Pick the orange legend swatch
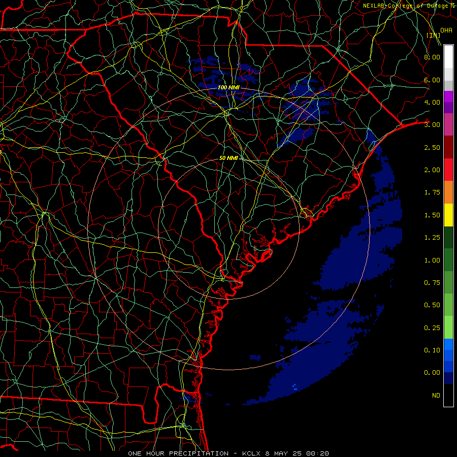This screenshot has height=457, width=457. pos(448,192)
